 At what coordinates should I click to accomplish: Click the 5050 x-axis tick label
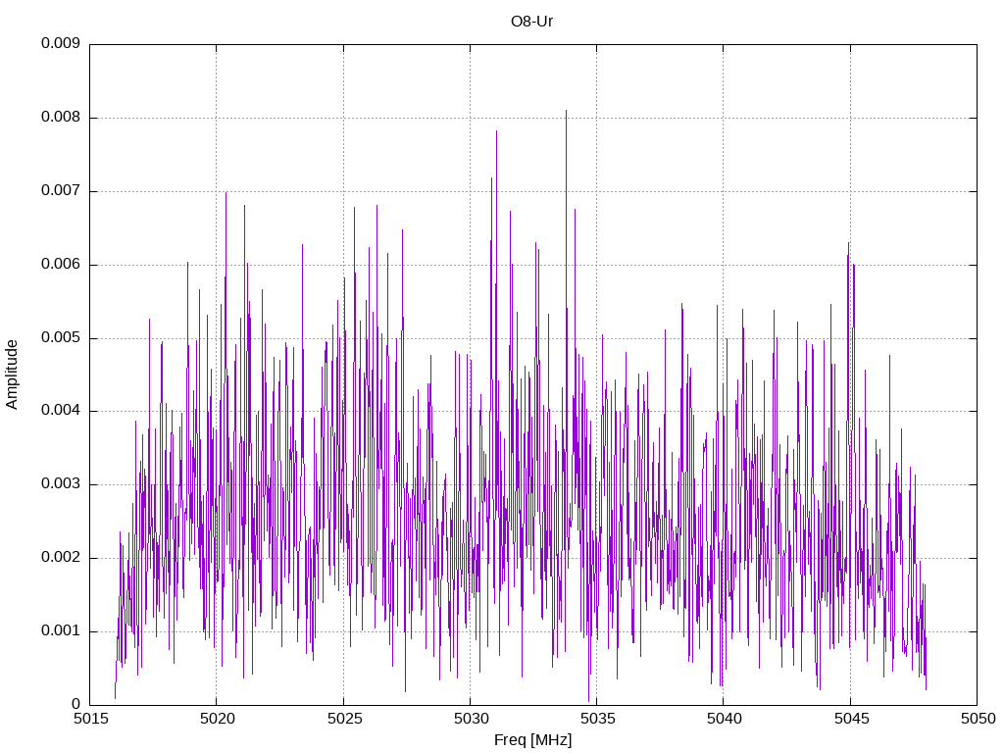pos(979,719)
